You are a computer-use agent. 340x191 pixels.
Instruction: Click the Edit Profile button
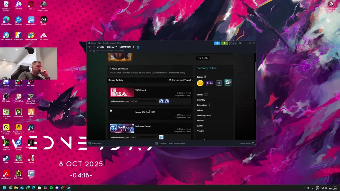(x=203, y=58)
